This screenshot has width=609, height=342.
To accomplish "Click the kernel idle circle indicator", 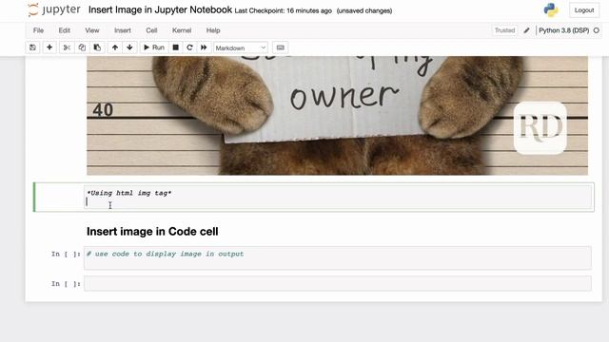I will [x=597, y=30].
